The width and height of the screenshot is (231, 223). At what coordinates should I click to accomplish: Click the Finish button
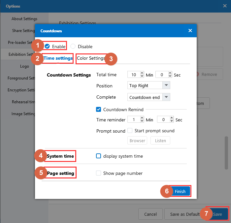180,191
